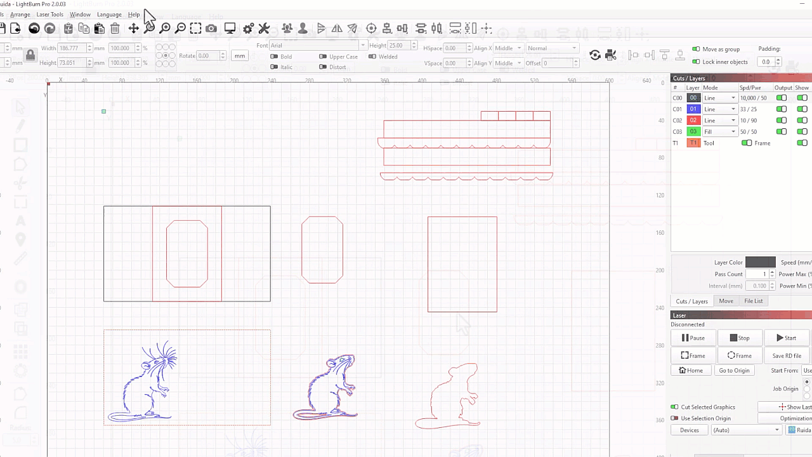This screenshot has width=812, height=457.
Task: Open the Laser Tools menu
Action: coord(49,15)
